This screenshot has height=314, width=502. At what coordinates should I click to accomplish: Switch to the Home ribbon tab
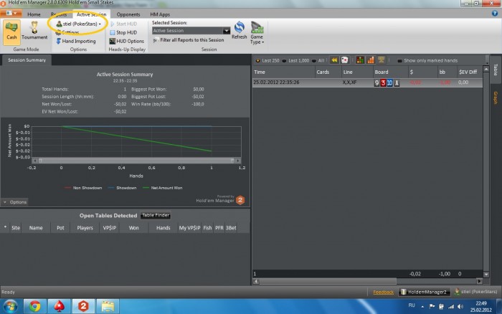click(x=34, y=14)
